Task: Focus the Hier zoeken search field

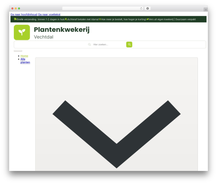Action: 109,44
